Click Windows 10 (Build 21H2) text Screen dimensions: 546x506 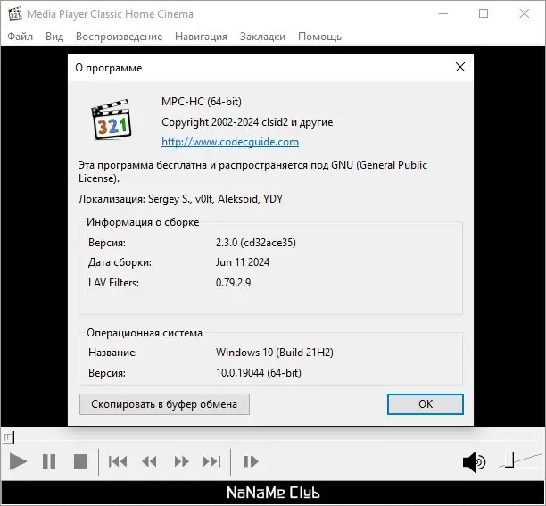pos(275,353)
